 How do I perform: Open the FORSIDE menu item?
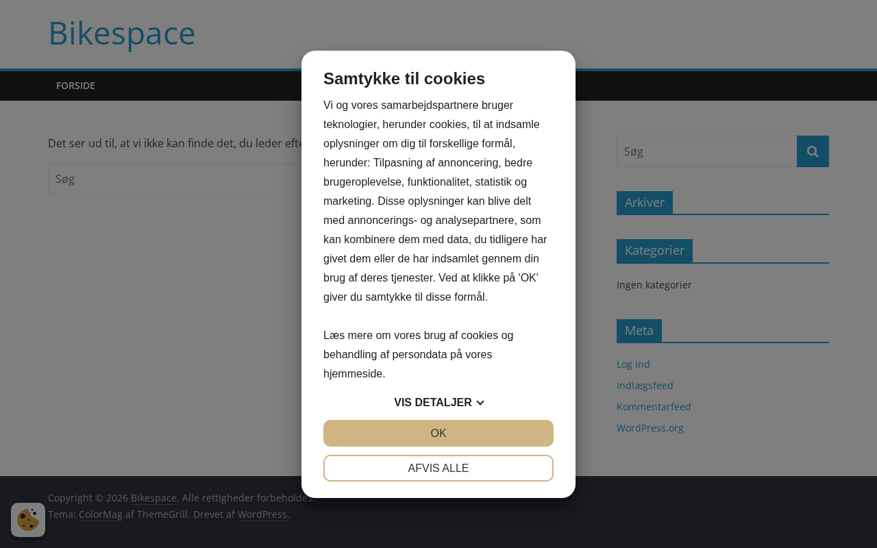point(75,86)
